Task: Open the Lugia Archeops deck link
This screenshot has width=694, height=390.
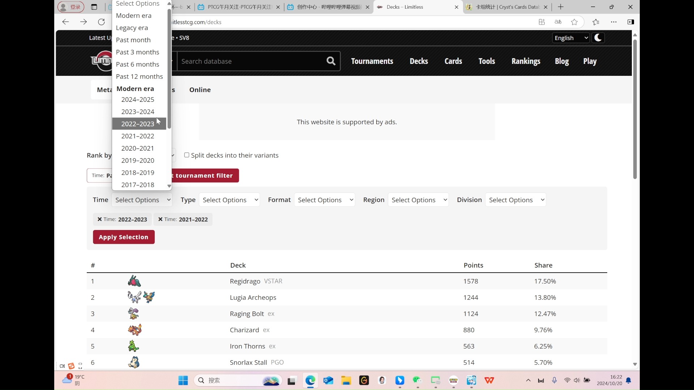Action: tap(253, 297)
